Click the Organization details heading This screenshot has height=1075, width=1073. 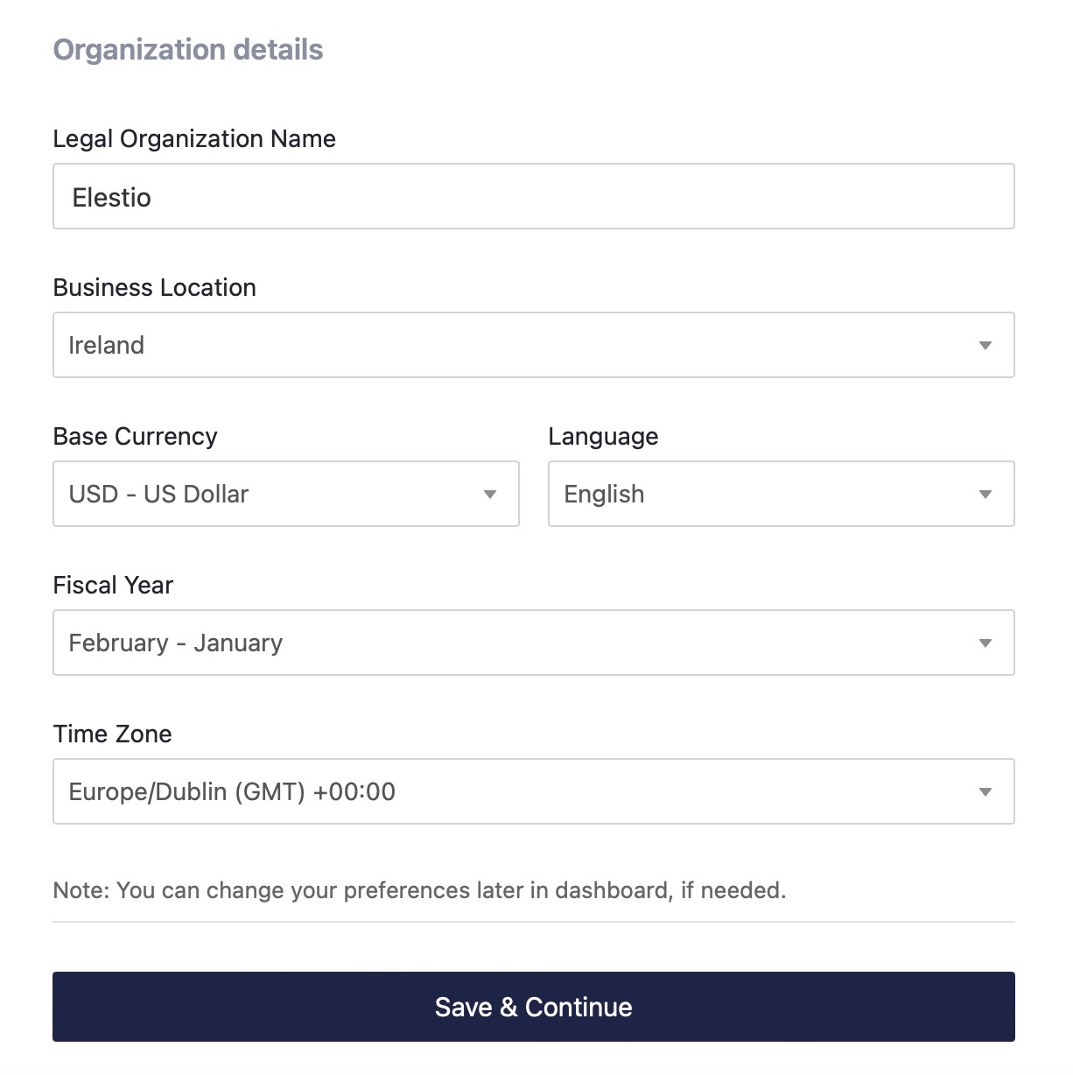coord(187,50)
